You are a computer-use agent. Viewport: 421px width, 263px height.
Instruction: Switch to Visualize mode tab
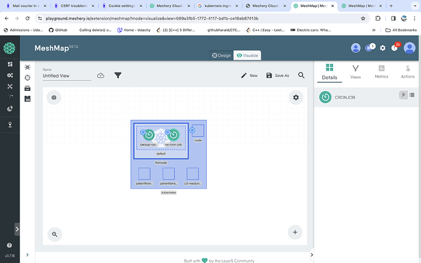(247, 56)
